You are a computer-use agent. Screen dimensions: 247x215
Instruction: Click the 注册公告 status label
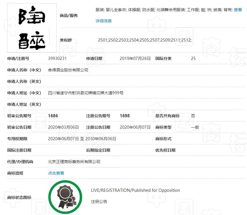pyautogui.click(x=99, y=202)
